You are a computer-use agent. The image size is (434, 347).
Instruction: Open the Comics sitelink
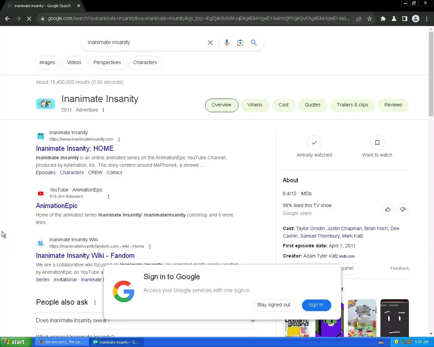[x=115, y=173]
